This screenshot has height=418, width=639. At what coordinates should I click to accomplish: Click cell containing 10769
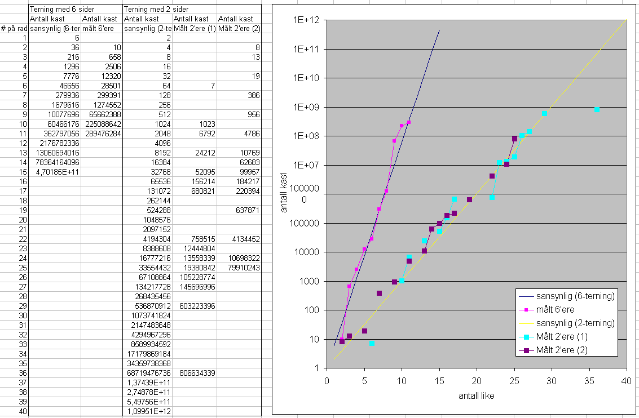coord(239,153)
